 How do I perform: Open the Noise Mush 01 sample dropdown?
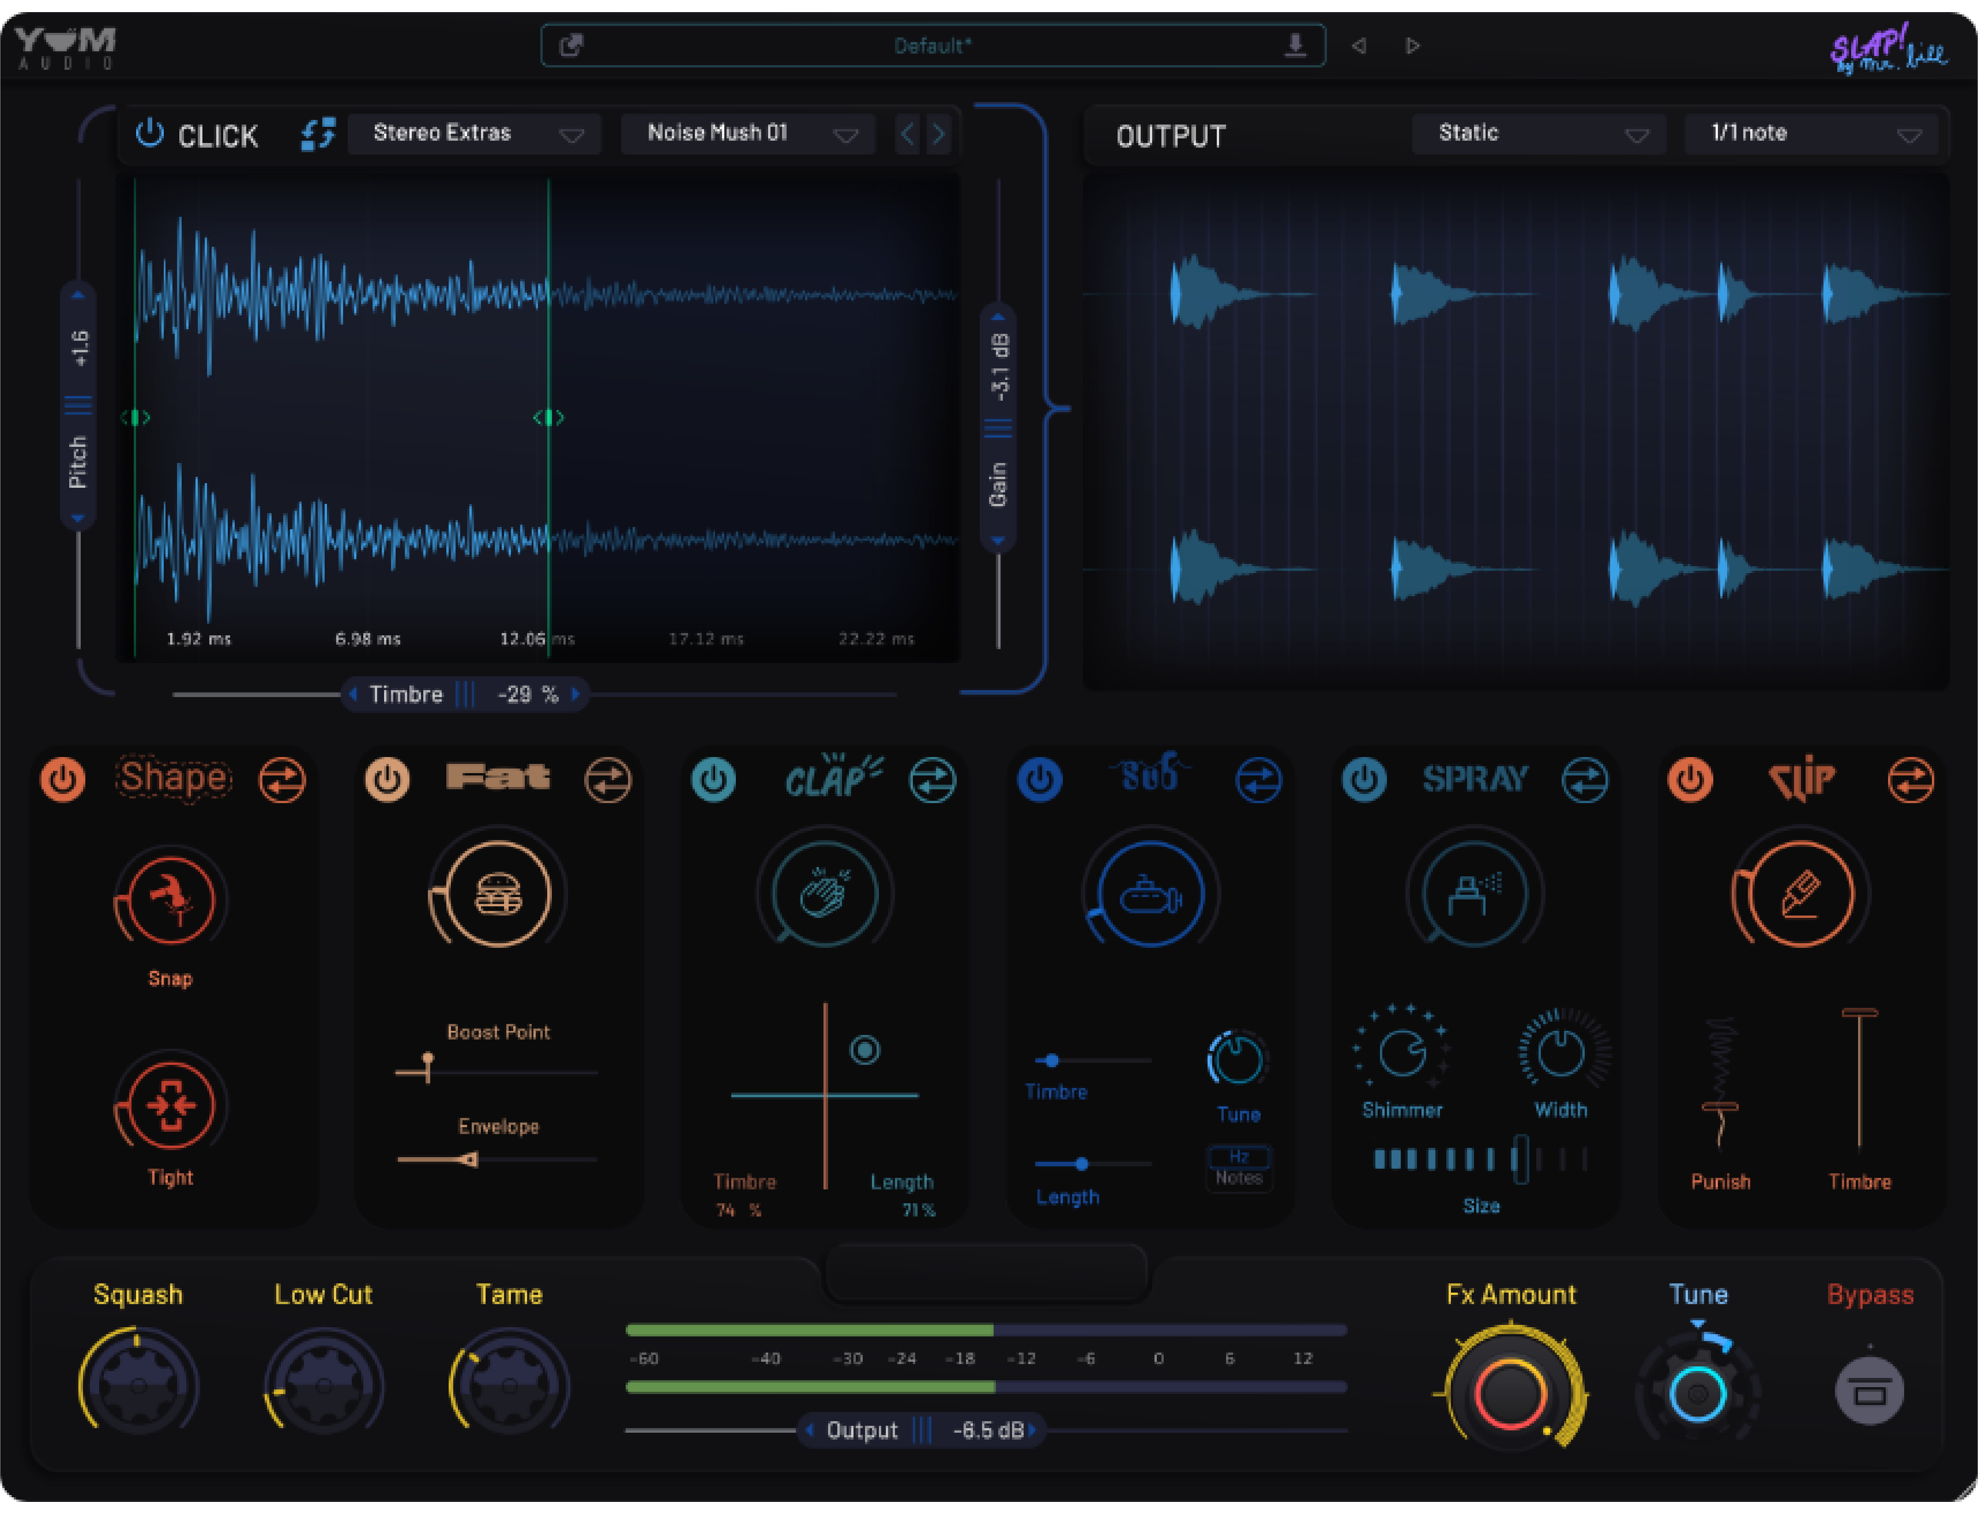[x=748, y=134]
